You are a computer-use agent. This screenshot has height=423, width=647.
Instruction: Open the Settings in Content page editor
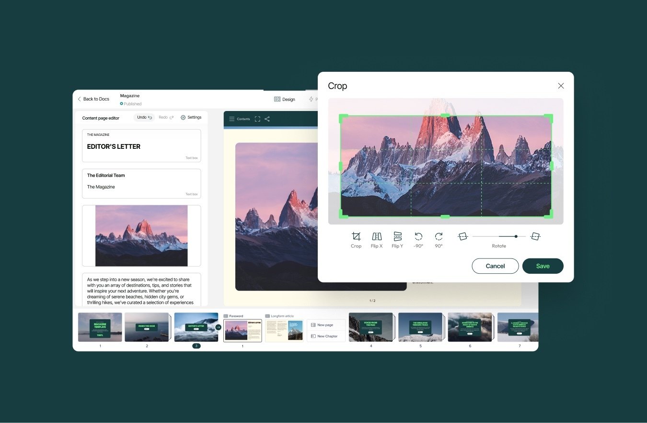[x=191, y=117]
